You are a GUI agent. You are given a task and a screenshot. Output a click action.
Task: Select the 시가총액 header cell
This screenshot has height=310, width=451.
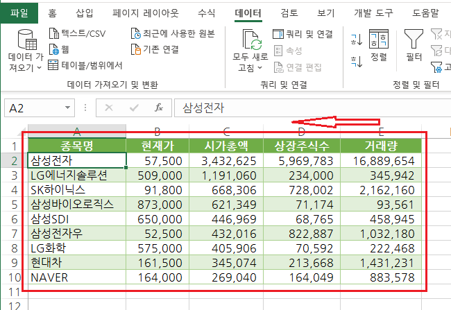coord(226,146)
